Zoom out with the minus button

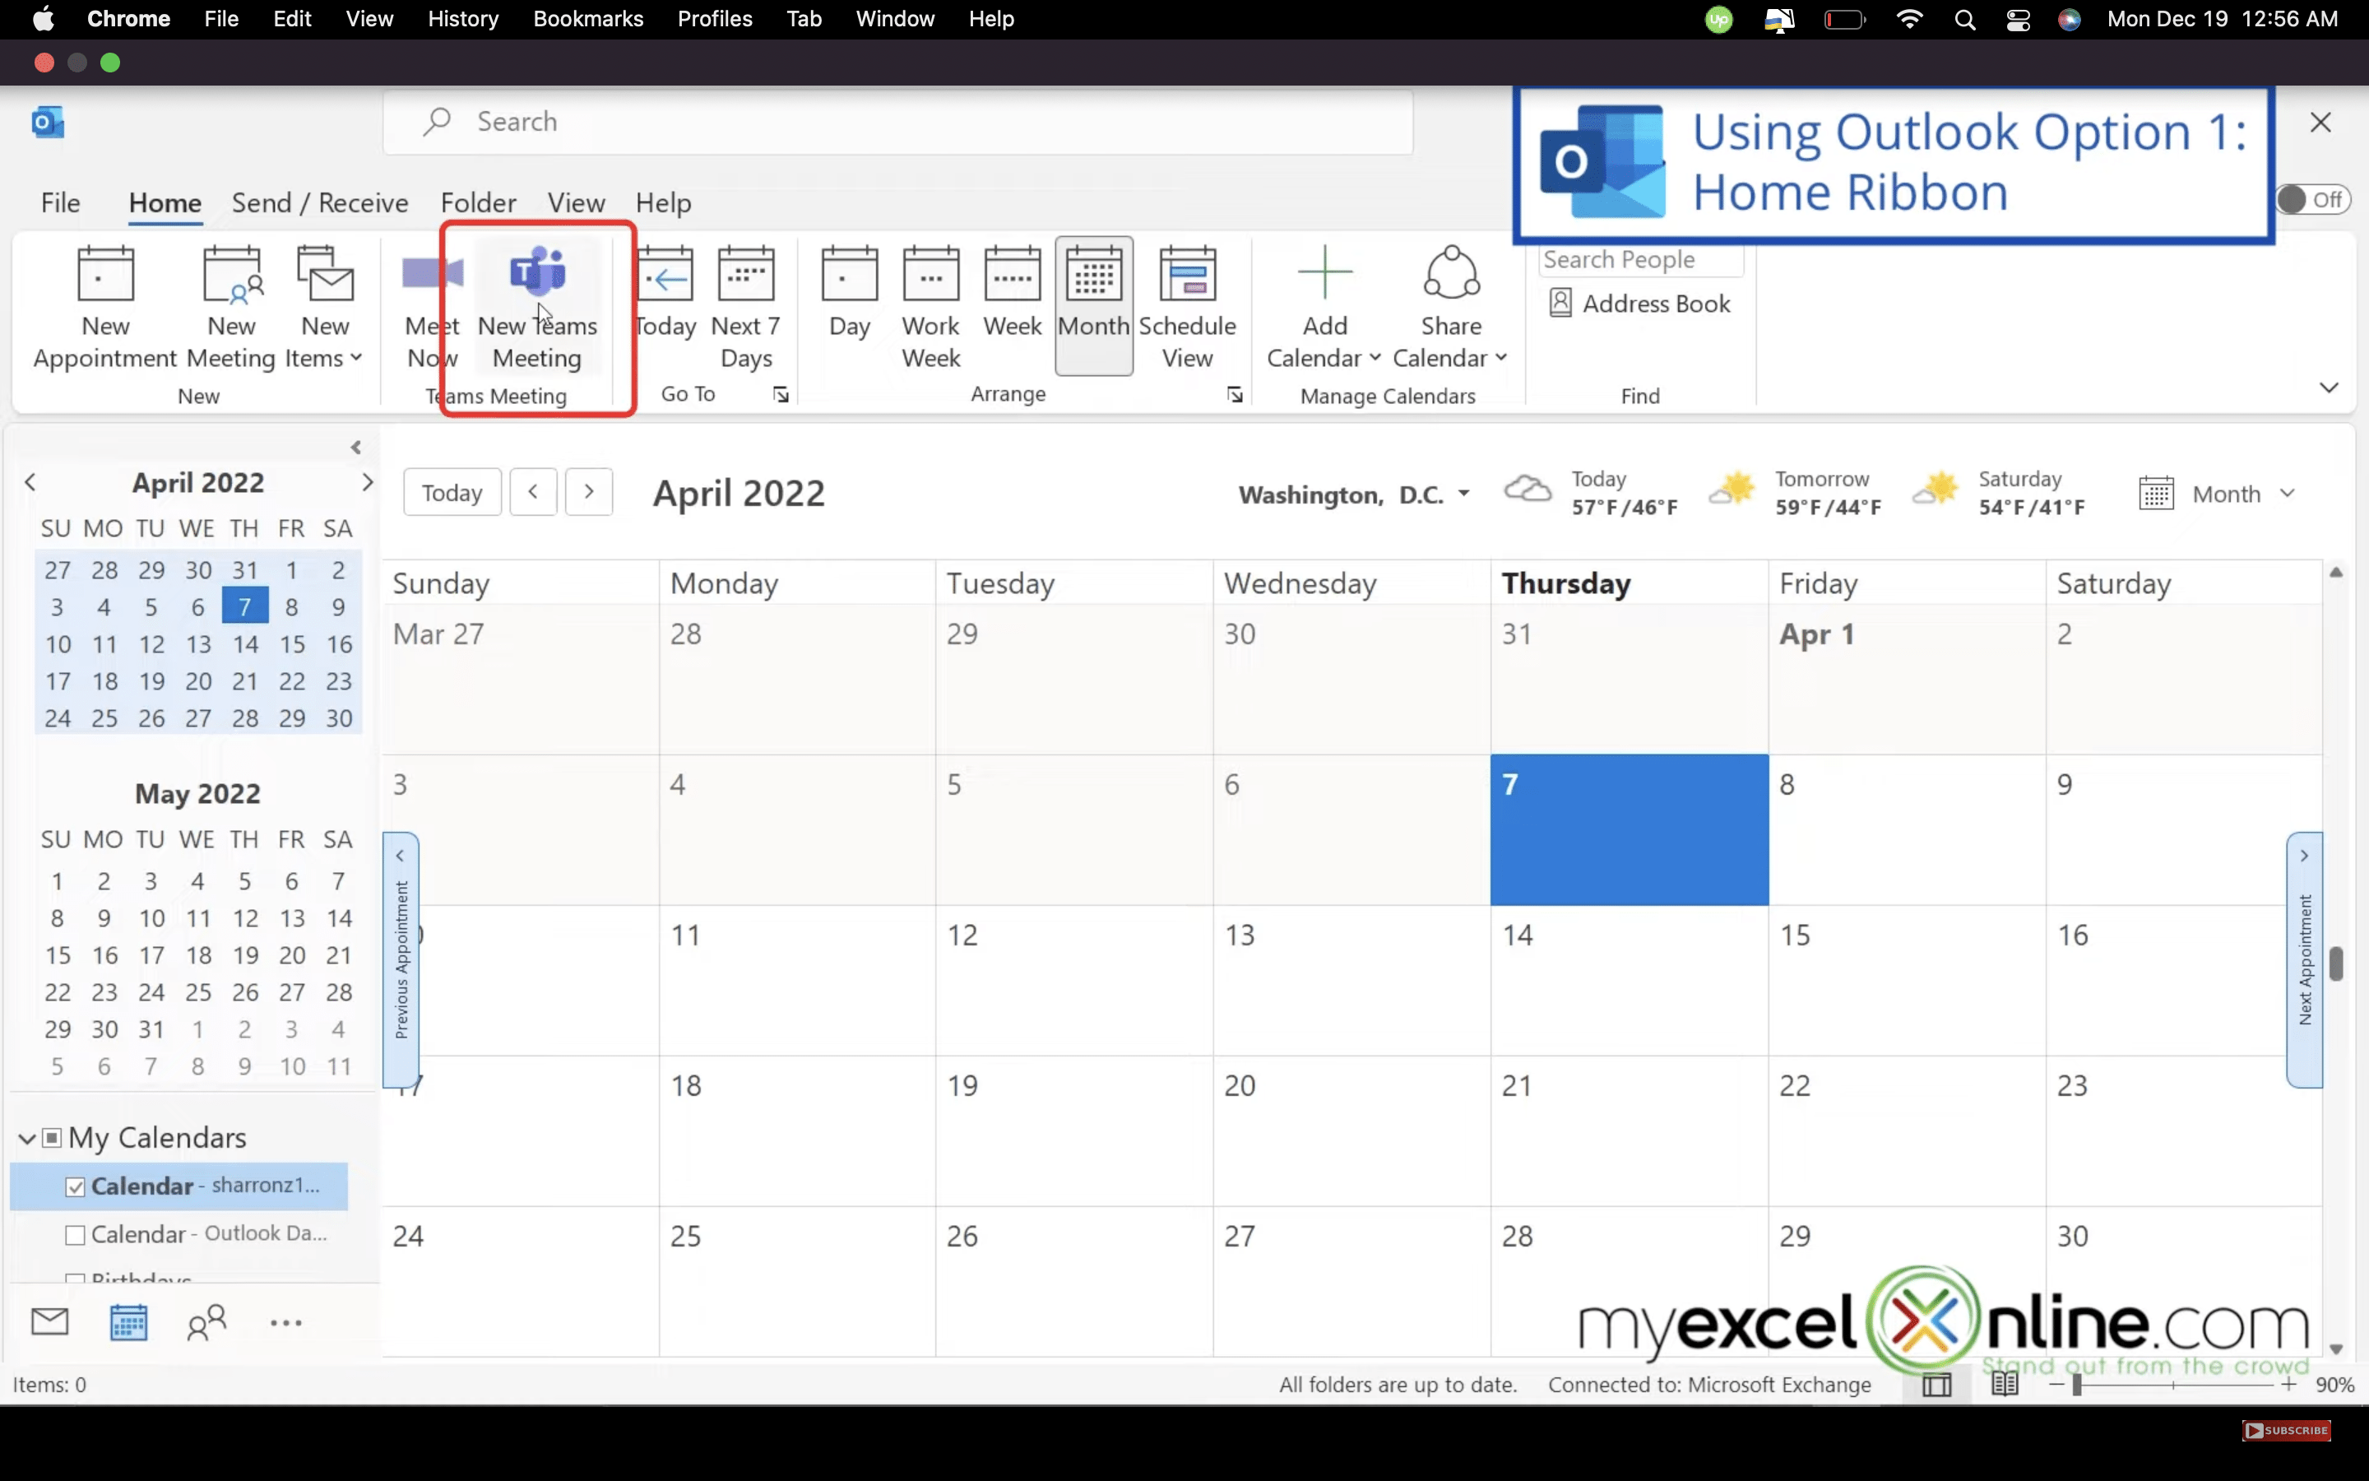2056,1384
